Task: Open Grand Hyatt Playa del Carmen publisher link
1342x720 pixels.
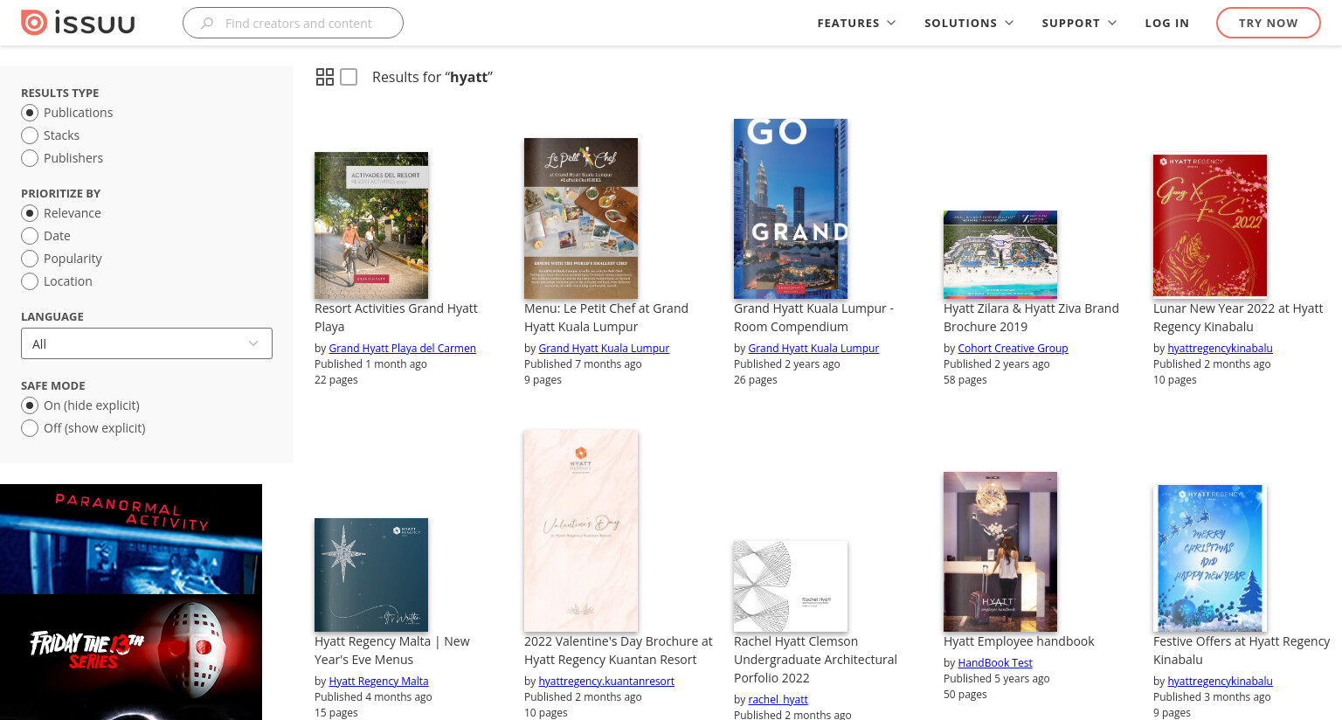Action: click(x=402, y=348)
